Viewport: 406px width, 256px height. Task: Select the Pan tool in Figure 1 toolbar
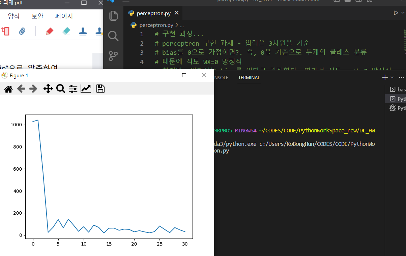point(48,88)
